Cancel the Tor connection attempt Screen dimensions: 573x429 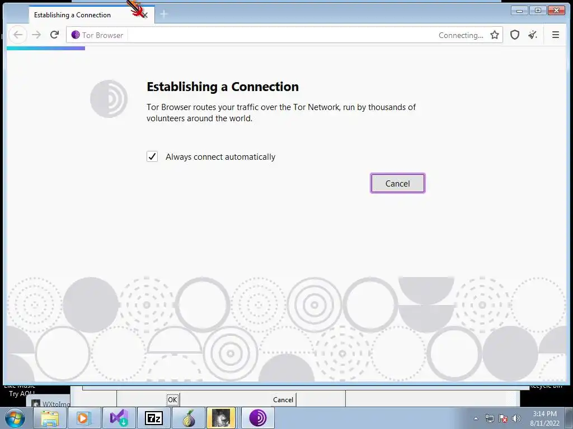(398, 183)
